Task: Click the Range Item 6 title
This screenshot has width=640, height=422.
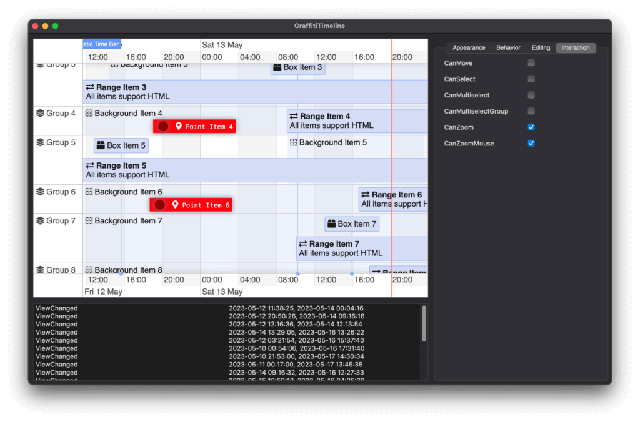Action: point(397,195)
